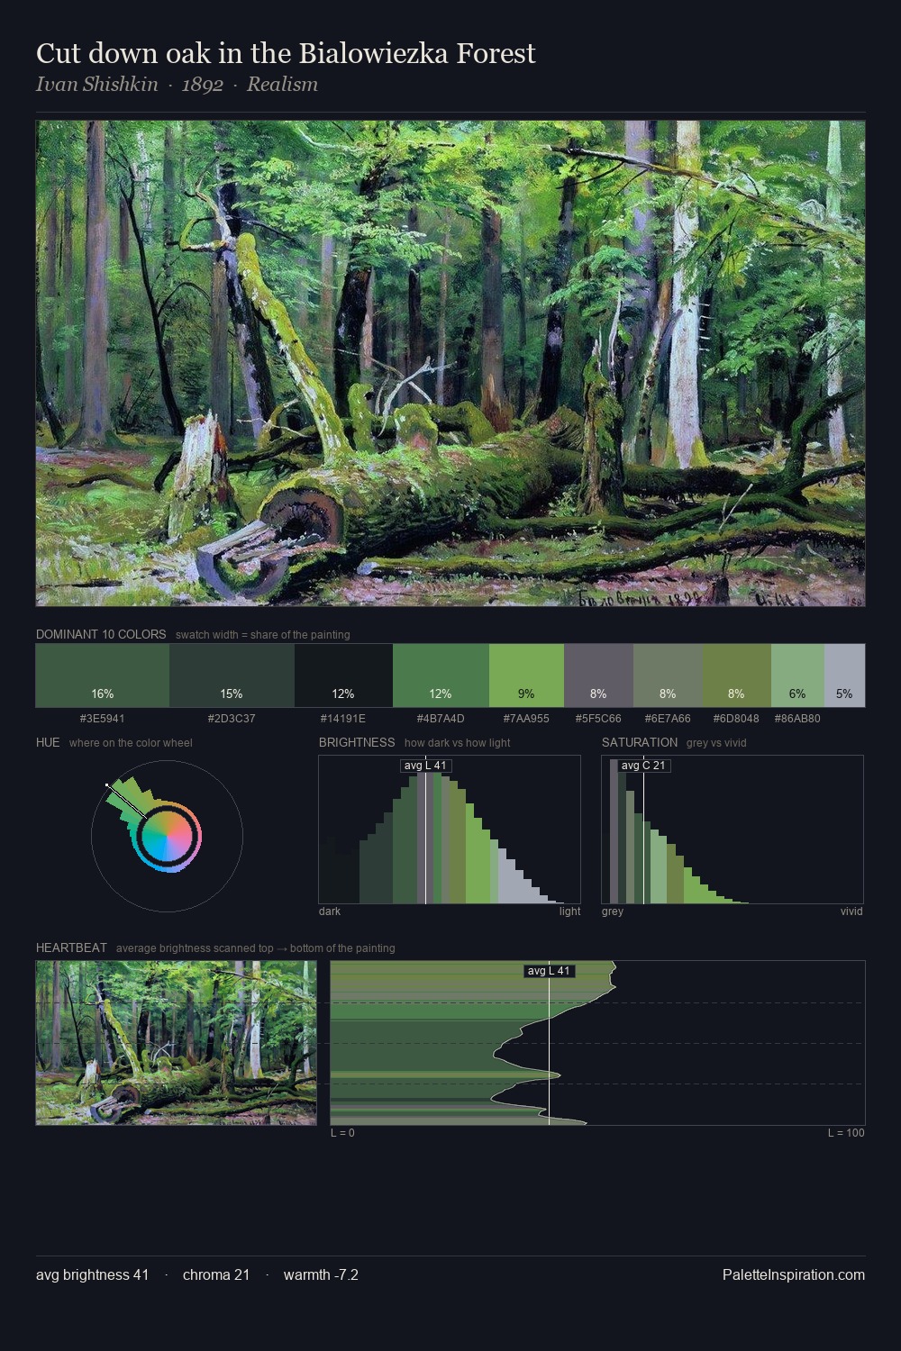Viewport: 901px width, 1351px height.
Task: Click the SATURATION section heading
Action: pyautogui.click(x=640, y=742)
